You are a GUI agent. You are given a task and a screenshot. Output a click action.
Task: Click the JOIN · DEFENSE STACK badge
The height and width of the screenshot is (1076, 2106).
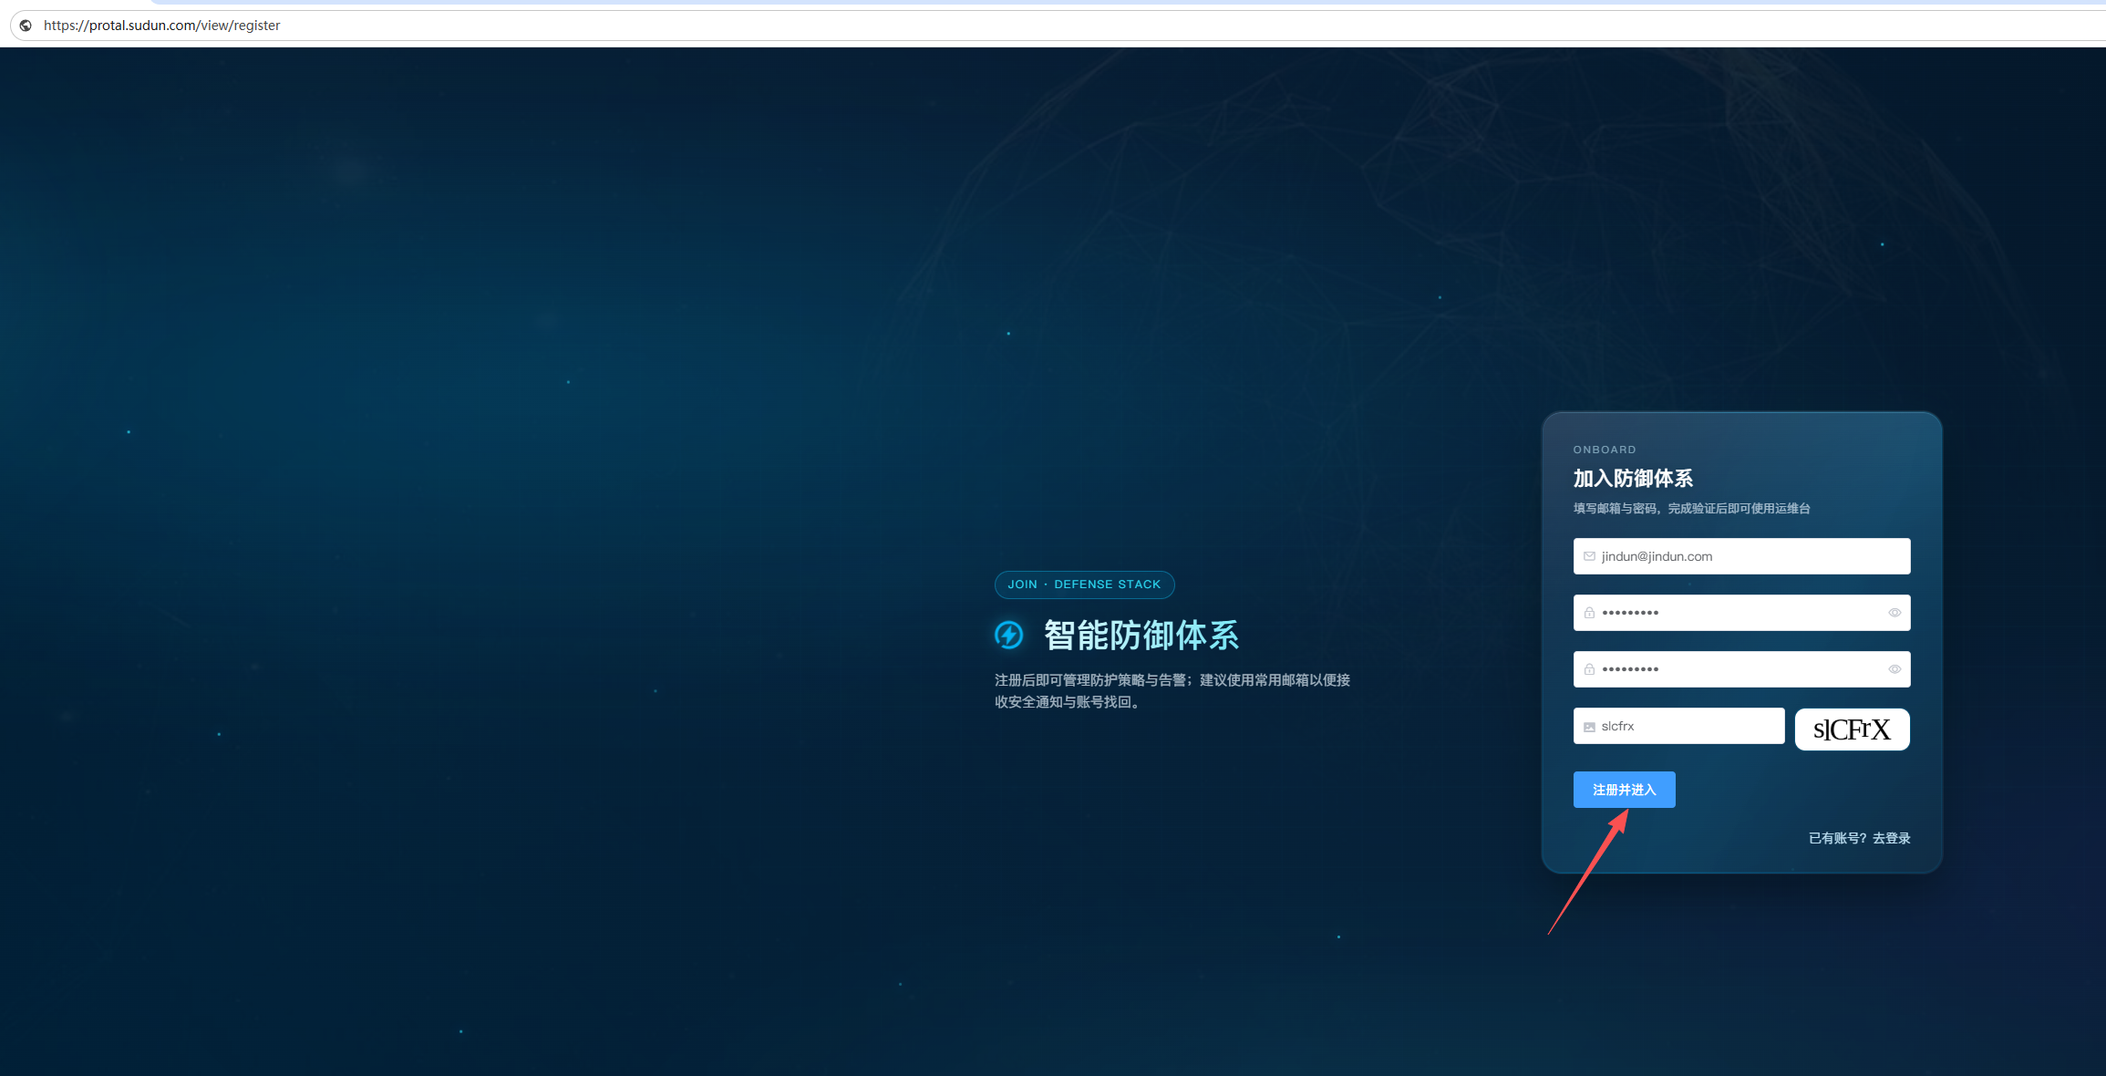click(1084, 585)
